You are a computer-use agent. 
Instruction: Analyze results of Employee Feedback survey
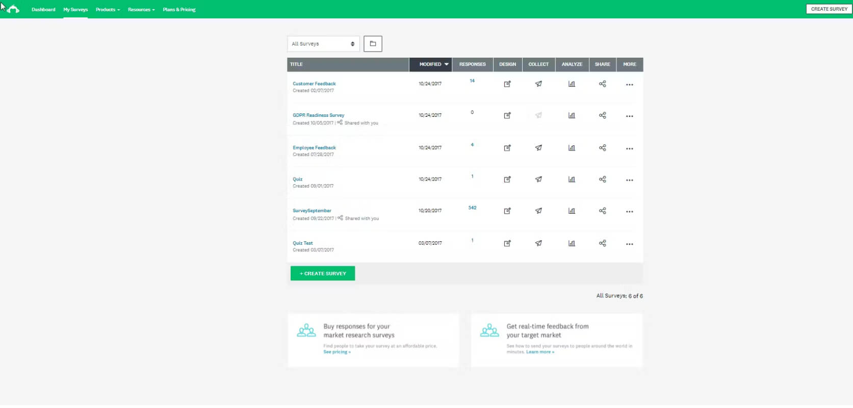(x=572, y=148)
